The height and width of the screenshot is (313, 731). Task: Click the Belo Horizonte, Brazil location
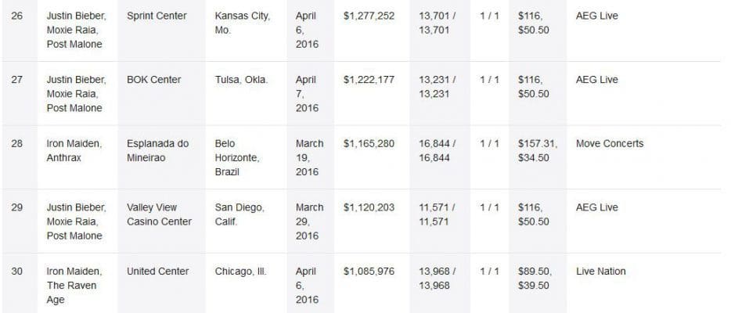[x=239, y=157]
